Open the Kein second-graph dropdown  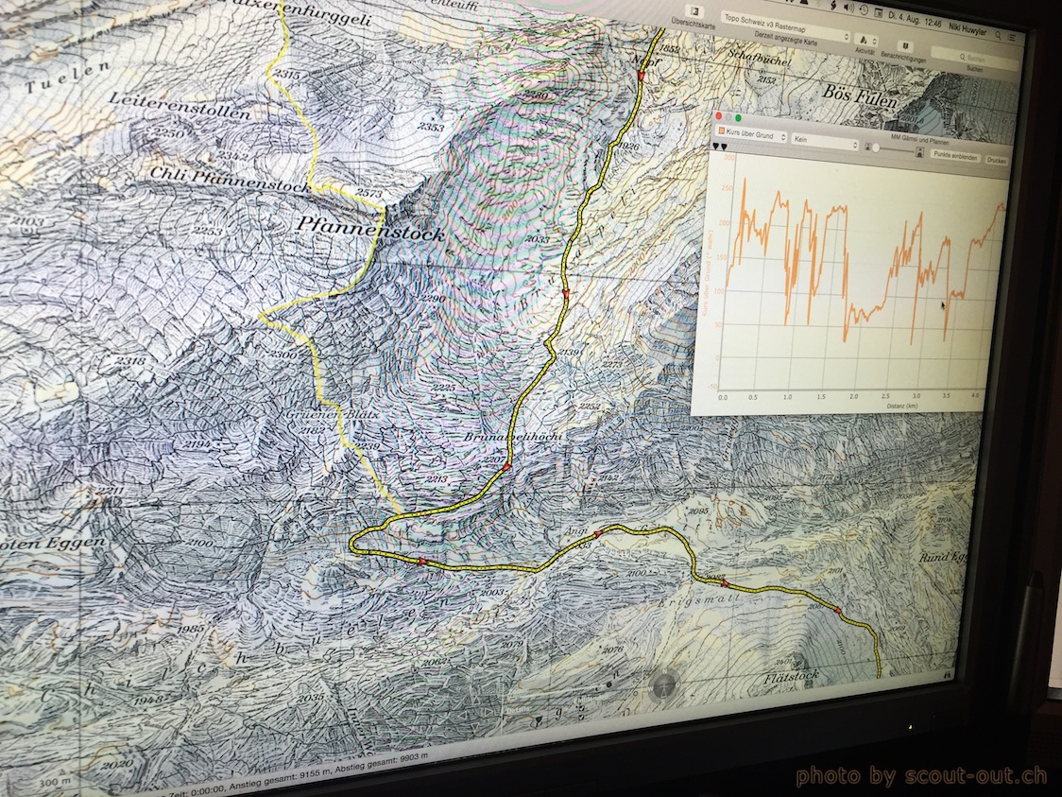click(825, 143)
